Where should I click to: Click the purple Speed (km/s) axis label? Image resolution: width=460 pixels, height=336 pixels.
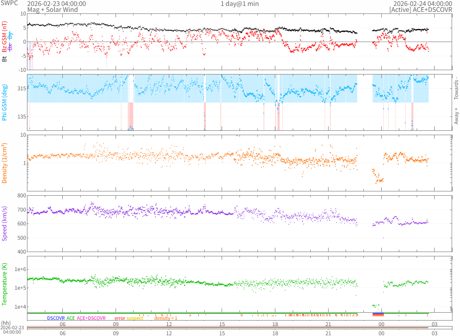point(5,223)
